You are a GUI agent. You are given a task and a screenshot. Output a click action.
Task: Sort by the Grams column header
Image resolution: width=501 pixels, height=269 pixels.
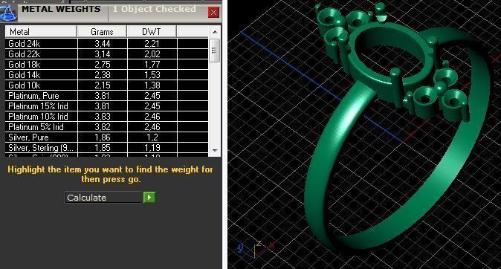pos(102,32)
